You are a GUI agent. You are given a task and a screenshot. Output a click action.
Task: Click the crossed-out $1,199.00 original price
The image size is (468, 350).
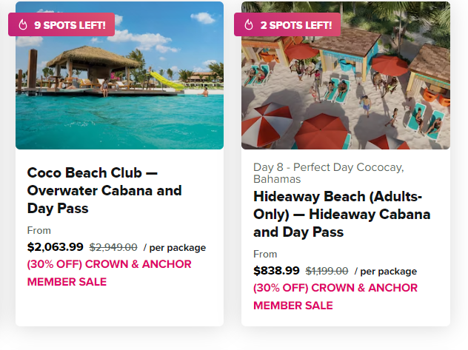click(x=327, y=271)
